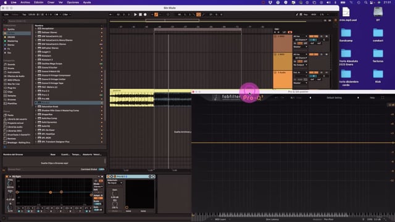Toggle the EQ Eight device activator
Viewport: 395px width, 222px height.
[x=7, y=177]
